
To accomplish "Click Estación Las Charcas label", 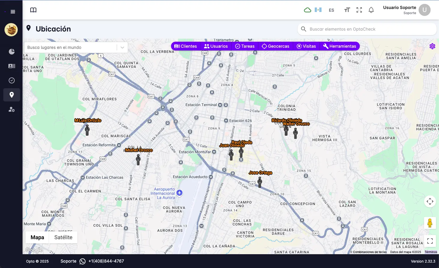I will coord(104,177).
